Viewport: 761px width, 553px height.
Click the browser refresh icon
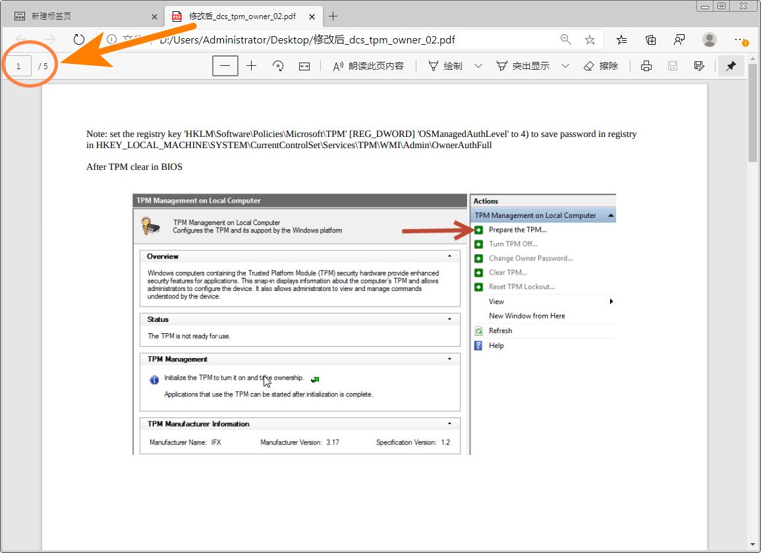pyautogui.click(x=78, y=39)
